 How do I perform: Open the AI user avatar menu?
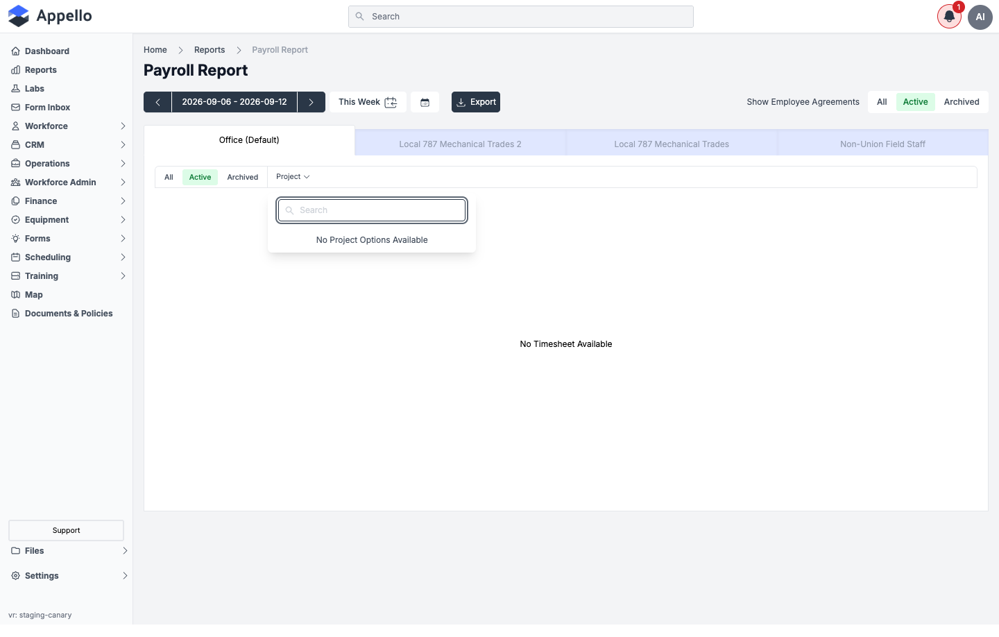[x=980, y=17]
